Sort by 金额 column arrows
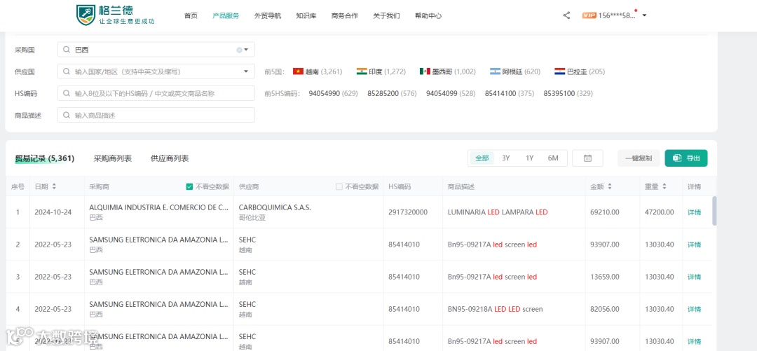 point(610,186)
